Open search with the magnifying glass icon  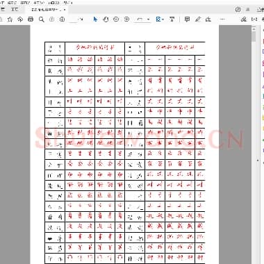pos(41,19)
